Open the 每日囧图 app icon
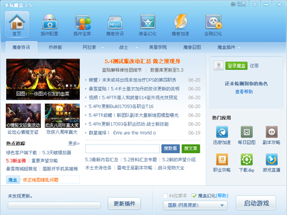 click(247, 135)
